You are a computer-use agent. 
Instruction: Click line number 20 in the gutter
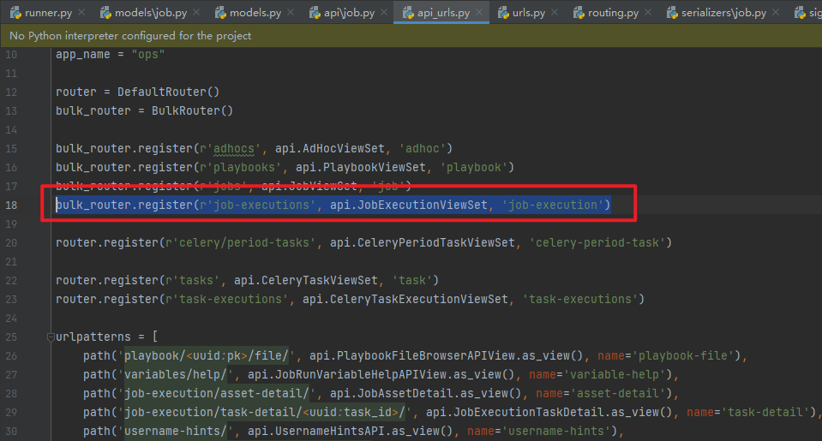[11, 243]
